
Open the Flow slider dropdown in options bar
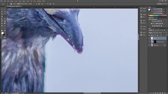48,4
